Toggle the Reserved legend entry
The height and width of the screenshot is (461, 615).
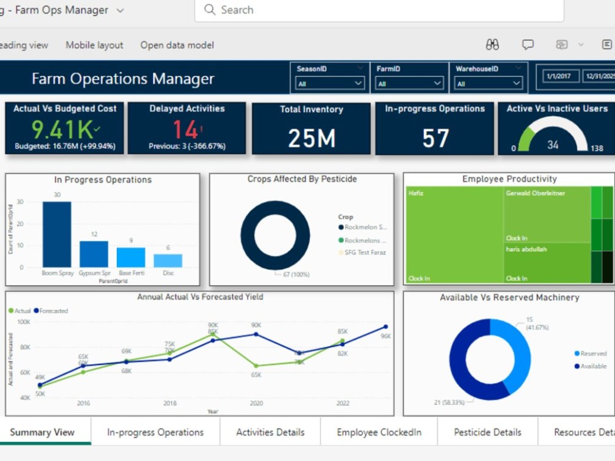[590, 353]
